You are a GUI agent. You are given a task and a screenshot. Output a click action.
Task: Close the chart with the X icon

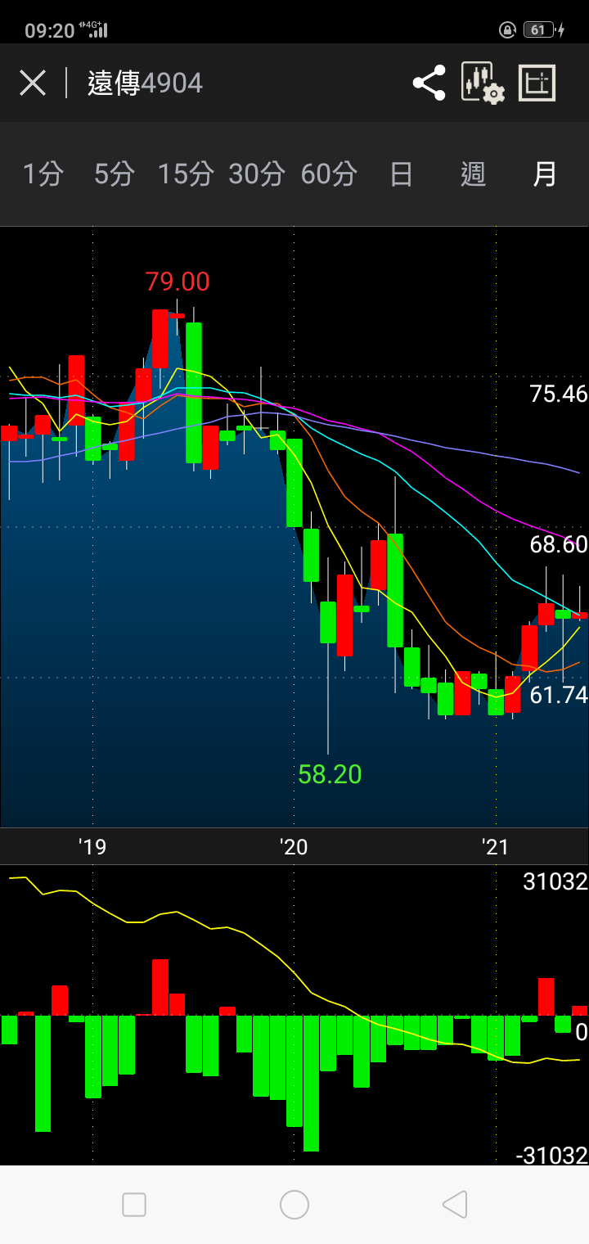coord(33,83)
